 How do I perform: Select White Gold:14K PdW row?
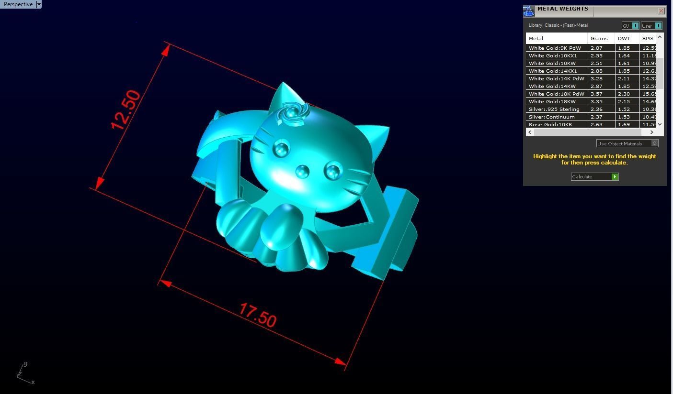point(591,78)
